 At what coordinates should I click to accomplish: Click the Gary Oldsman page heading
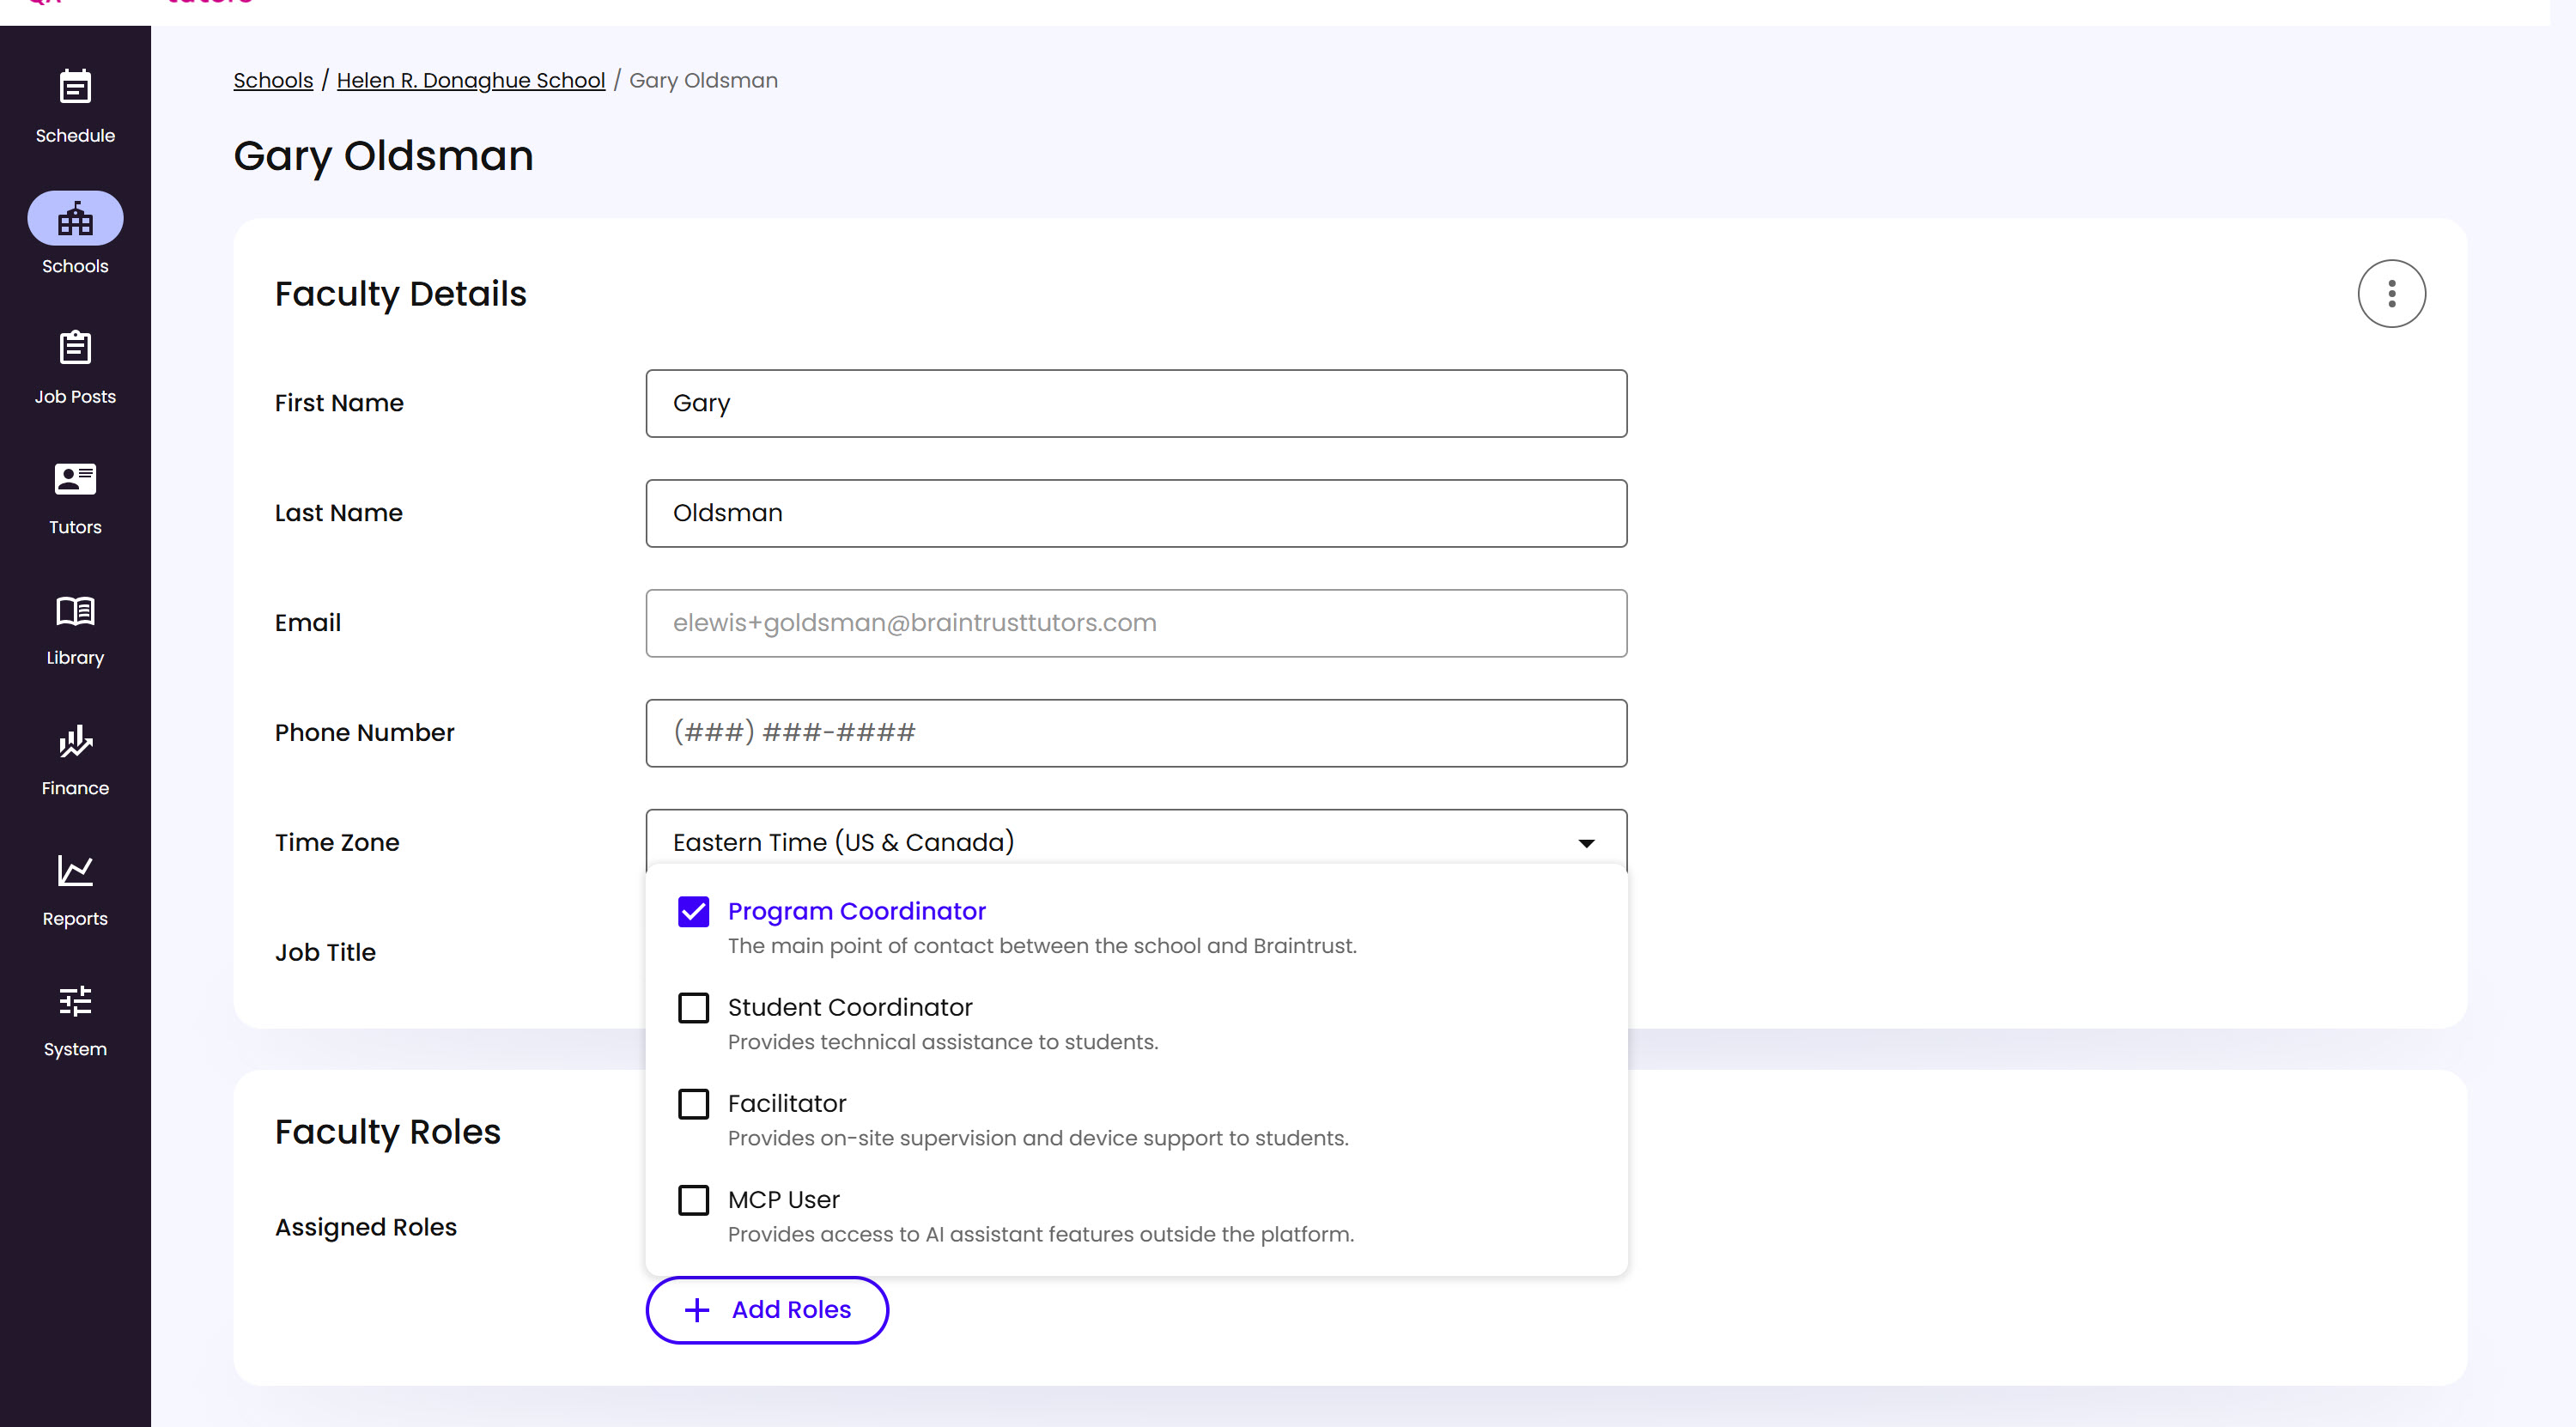tap(383, 156)
